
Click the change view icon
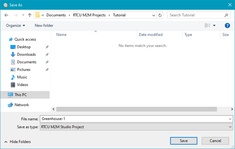point(207,26)
